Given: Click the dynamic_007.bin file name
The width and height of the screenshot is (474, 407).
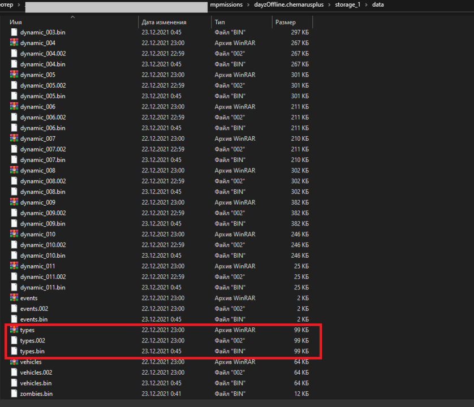Looking at the screenshot, I should [x=42, y=160].
